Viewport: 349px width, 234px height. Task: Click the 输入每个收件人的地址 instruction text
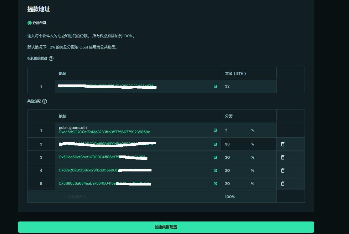pyautogui.click(x=81, y=36)
